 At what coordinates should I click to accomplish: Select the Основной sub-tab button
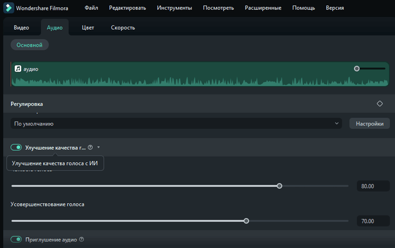point(30,45)
